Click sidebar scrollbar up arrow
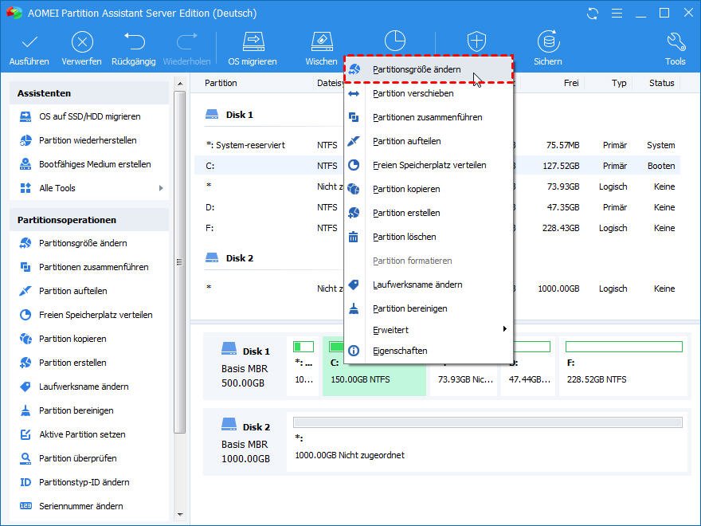Image resolution: width=701 pixels, height=526 pixels. click(x=180, y=84)
